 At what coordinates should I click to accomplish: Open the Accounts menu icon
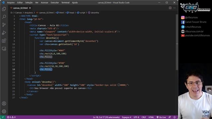click(x=4, y=103)
